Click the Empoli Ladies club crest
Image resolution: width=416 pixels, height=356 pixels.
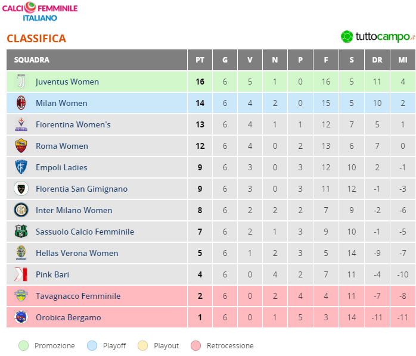point(21,167)
